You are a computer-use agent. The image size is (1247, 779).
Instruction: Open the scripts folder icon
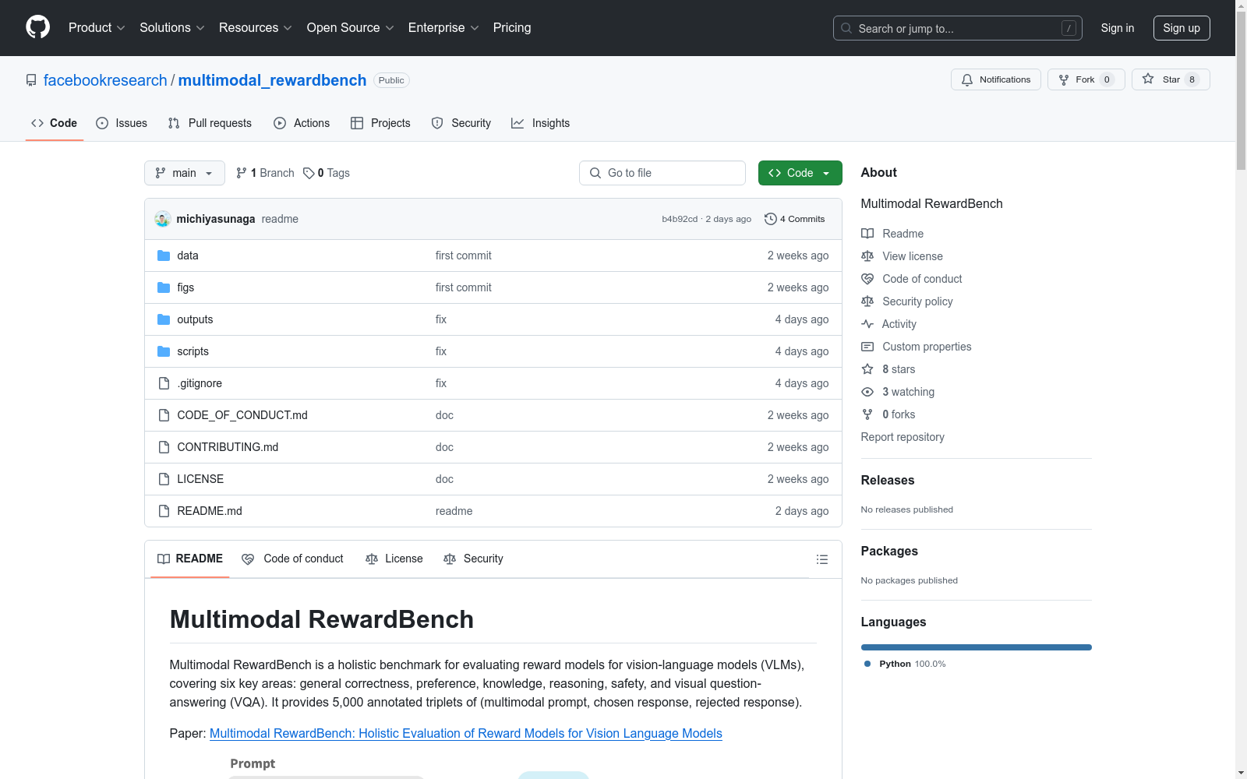coord(164,351)
